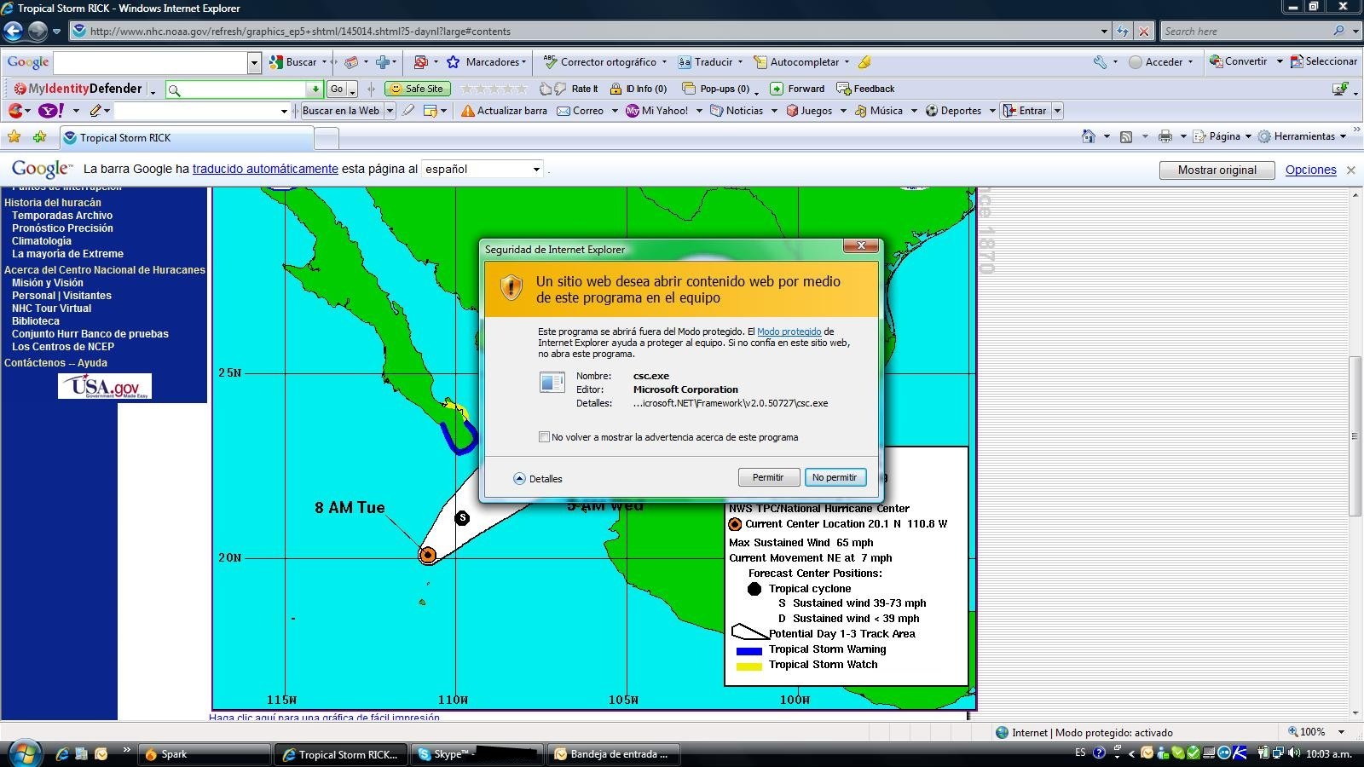Click the Windows Start orb

(x=24, y=753)
